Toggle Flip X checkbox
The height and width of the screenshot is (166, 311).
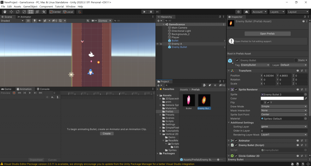pos(262,103)
